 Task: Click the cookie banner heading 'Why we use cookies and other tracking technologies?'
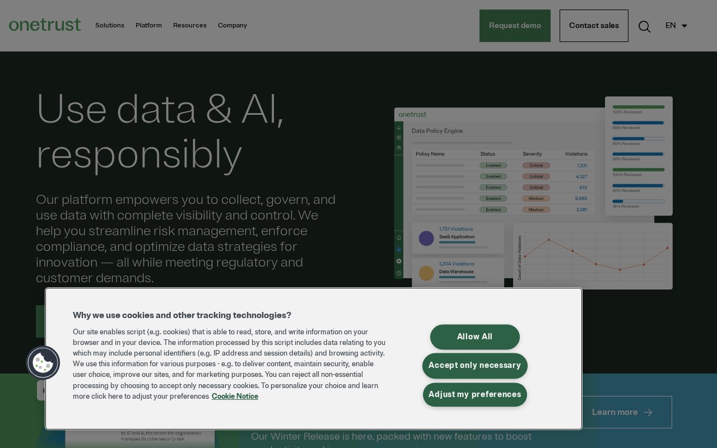pos(182,315)
